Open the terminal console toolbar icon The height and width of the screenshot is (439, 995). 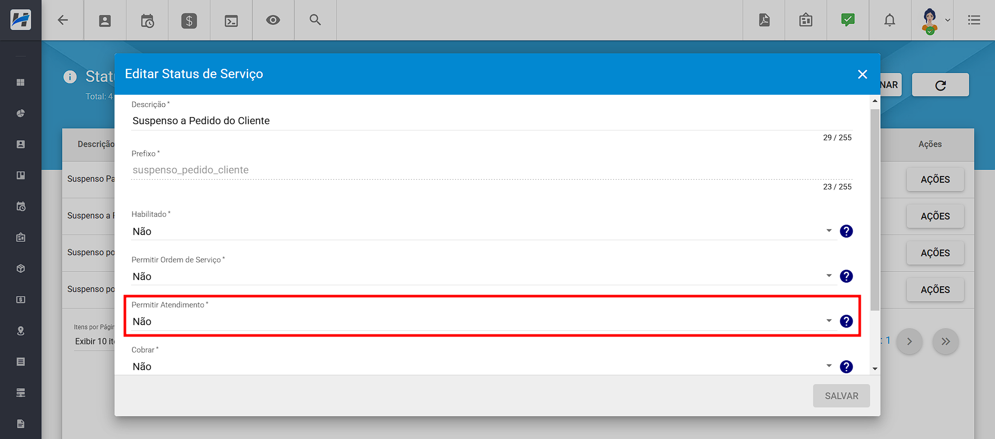click(231, 21)
